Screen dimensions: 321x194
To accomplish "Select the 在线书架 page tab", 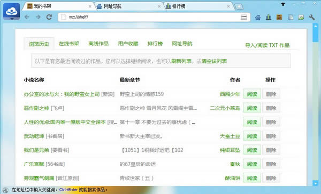I will [x=69, y=44].
